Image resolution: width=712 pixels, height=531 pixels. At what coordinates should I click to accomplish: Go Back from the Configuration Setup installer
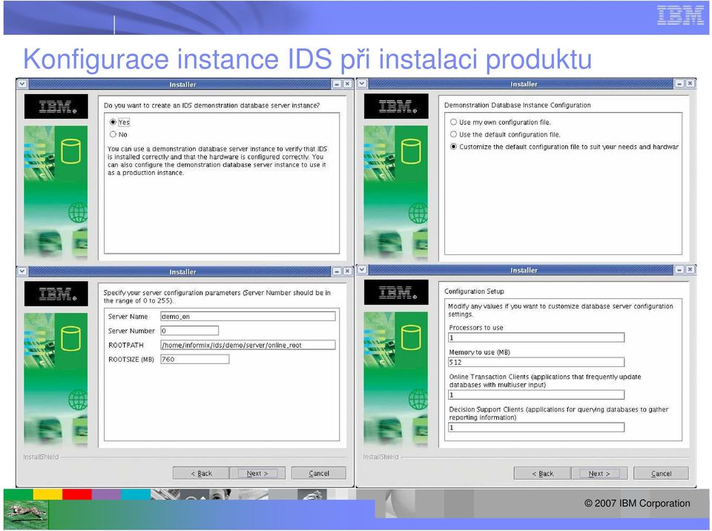542,473
